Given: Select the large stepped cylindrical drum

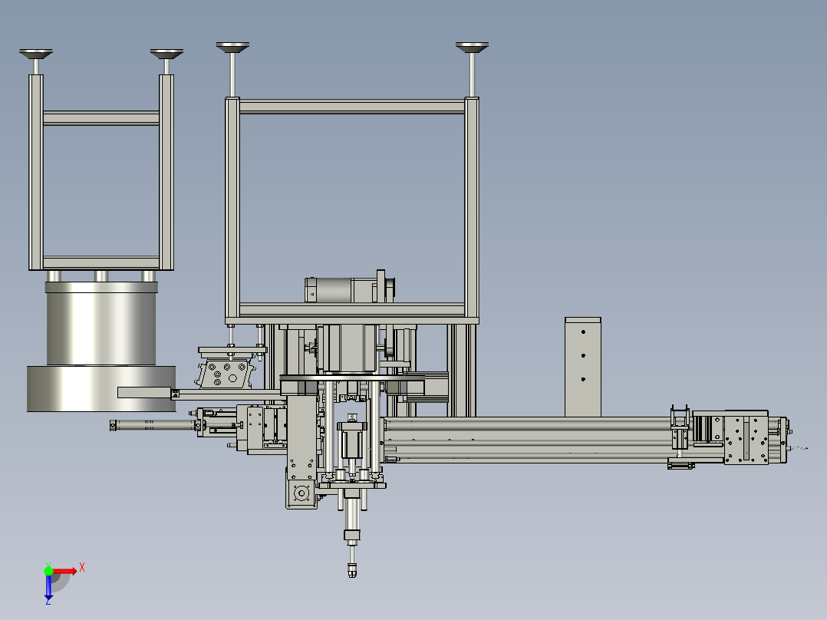Looking at the screenshot, I should pyautogui.click(x=101, y=347).
